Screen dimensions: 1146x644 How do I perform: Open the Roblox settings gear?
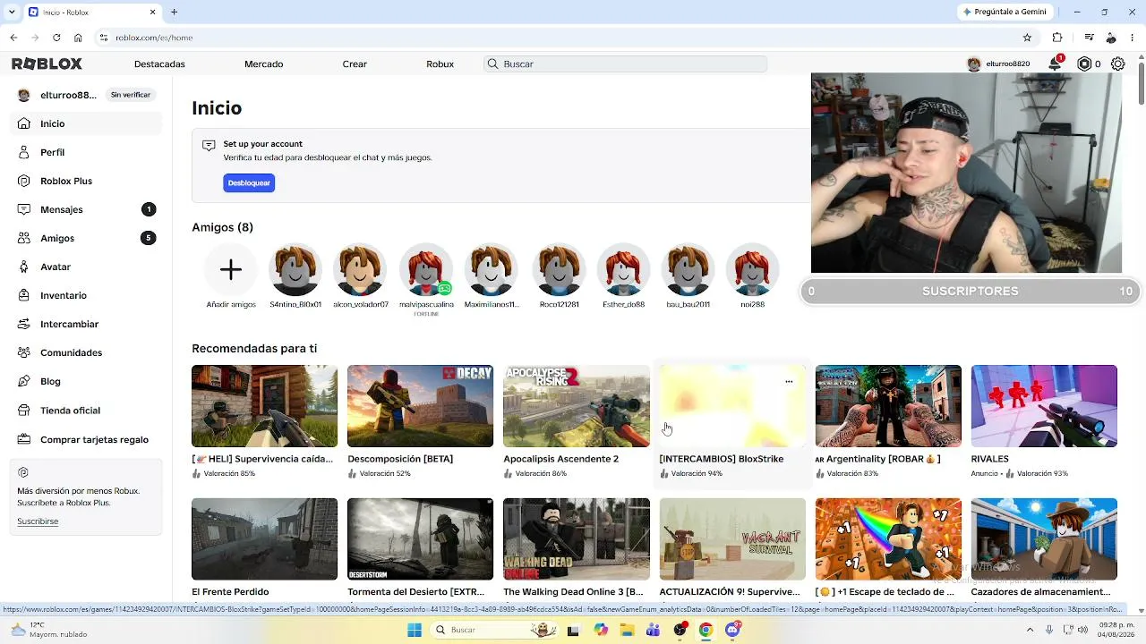(1117, 64)
